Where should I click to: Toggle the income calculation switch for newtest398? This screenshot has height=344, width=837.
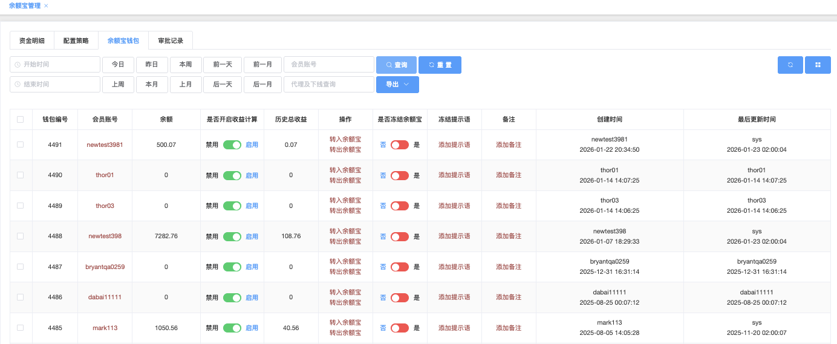click(232, 236)
